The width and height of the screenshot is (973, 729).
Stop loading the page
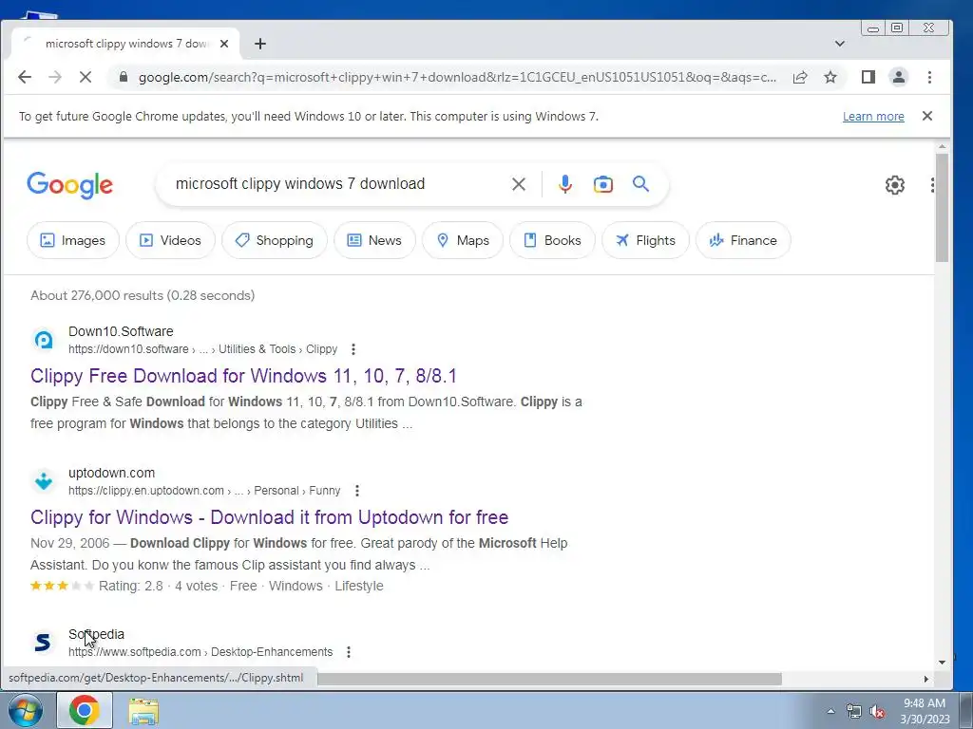[x=86, y=77]
